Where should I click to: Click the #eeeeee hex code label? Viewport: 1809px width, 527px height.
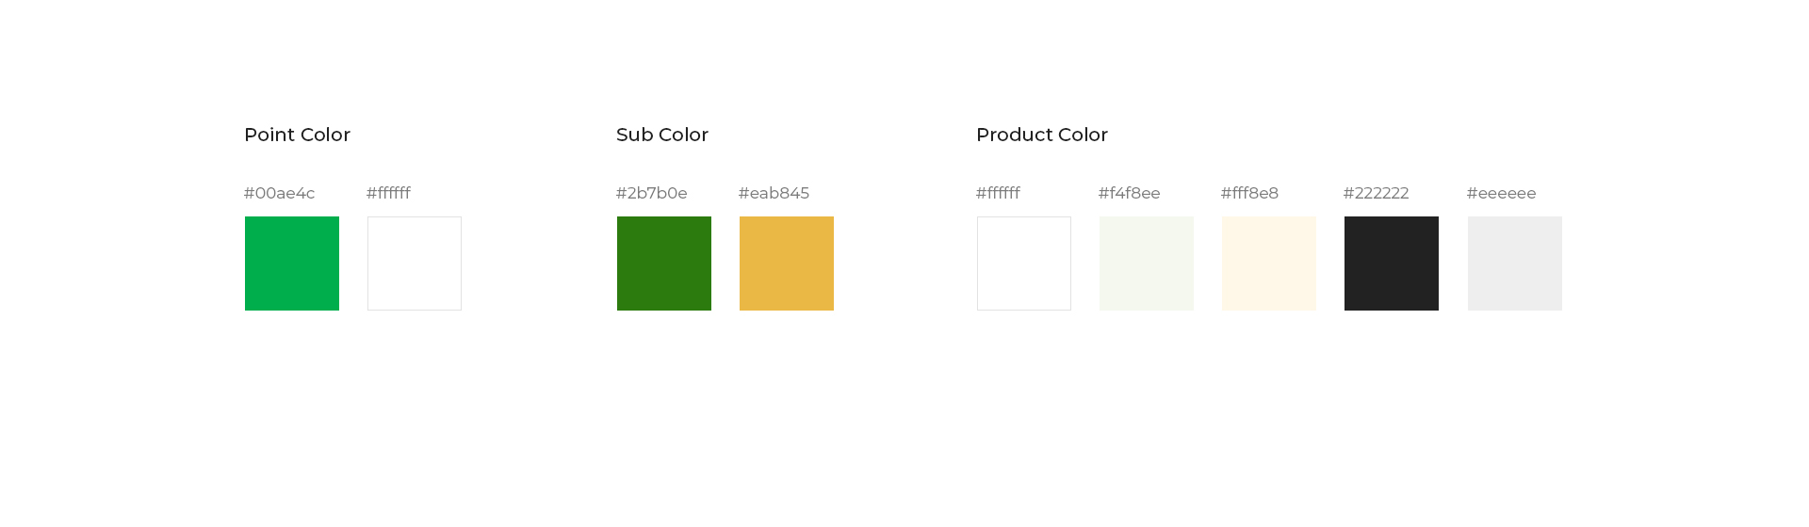pyautogui.click(x=1501, y=193)
